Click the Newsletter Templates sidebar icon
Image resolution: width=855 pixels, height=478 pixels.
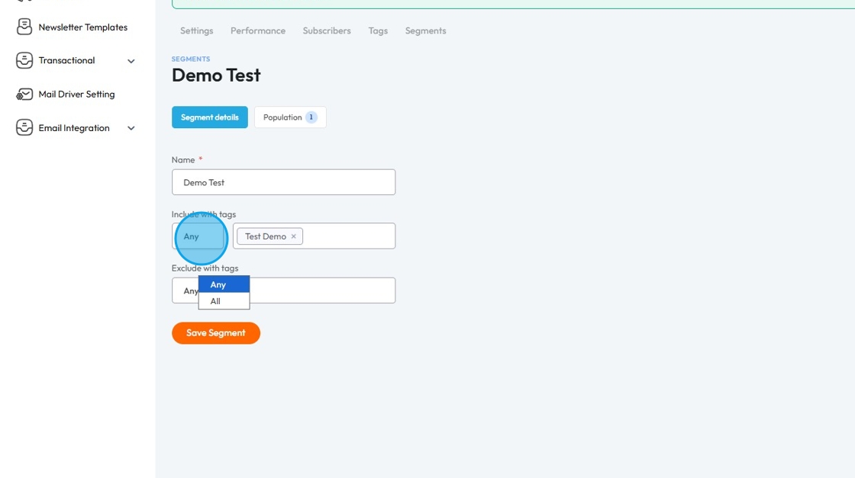(x=24, y=27)
